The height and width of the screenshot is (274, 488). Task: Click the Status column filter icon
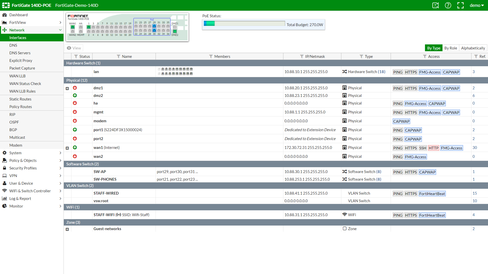[76, 56]
